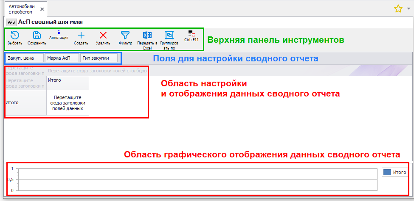Click the Ctrl+F11 totals icon
This screenshot has width=414, height=201.
[191, 34]
